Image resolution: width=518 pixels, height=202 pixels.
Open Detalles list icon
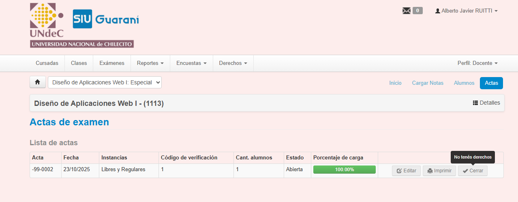coord(475,103)
